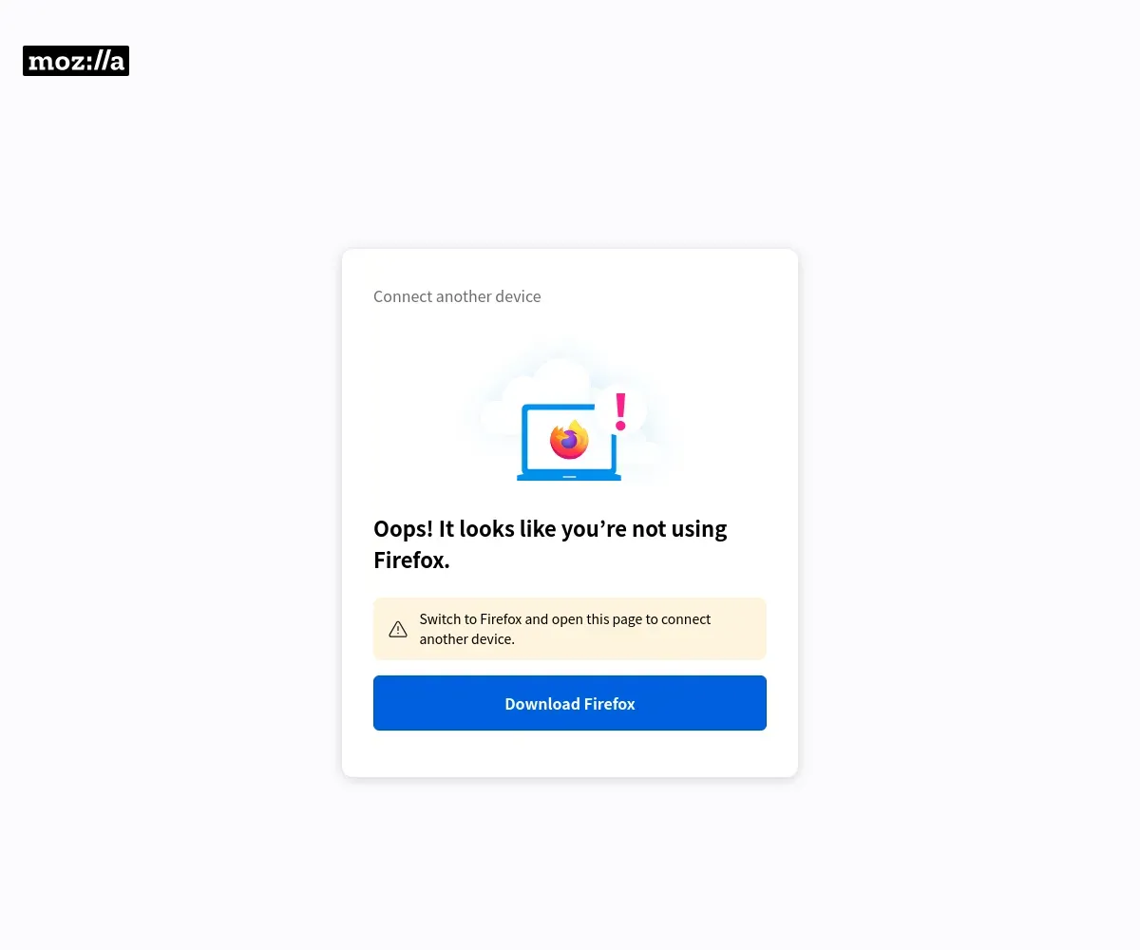Viewport: 1140px width, 950px height.
Task: Click the Firefox logo on the laptop illustration
Action: click(x=569, y=439)
